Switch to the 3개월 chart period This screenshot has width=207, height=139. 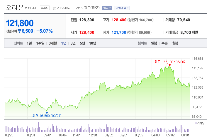[x=53, y=43]
